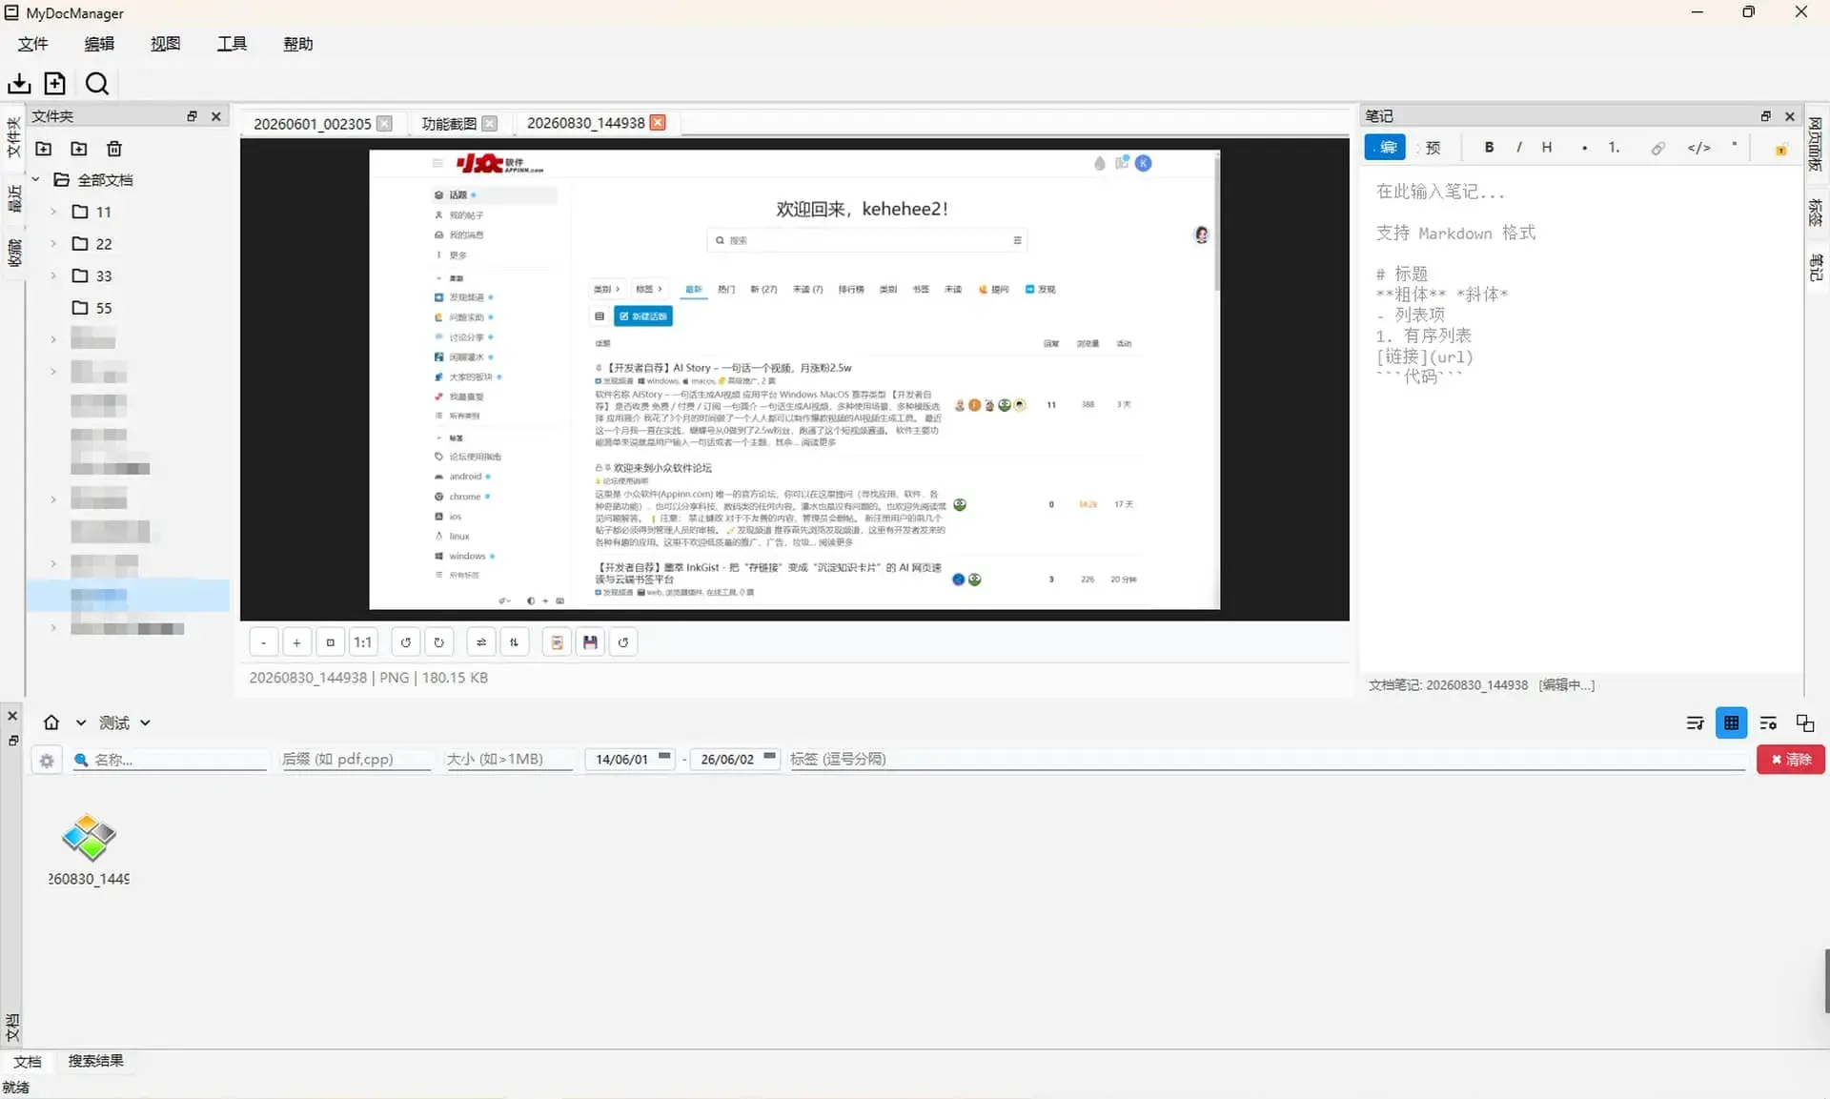Save the image with floppy disk icon

tap(590, 642)
